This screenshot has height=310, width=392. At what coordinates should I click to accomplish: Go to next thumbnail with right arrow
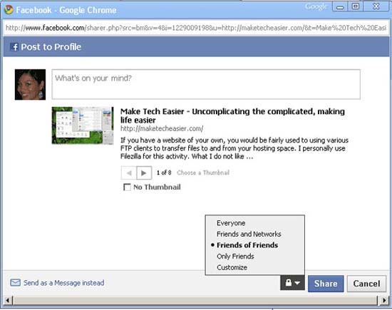coord(144,172)
